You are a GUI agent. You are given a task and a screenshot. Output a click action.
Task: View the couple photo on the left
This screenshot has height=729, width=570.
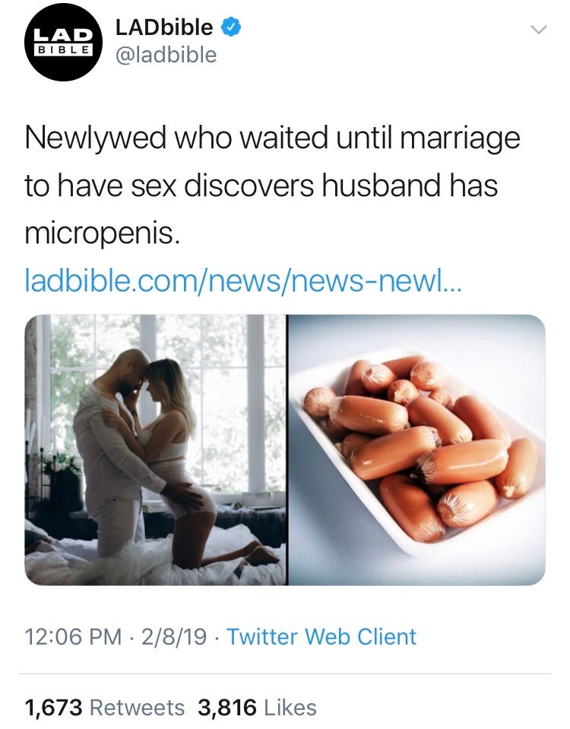(155, 450)
